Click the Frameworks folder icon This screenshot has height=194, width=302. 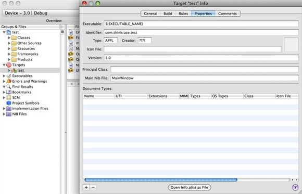coord(14,54)
